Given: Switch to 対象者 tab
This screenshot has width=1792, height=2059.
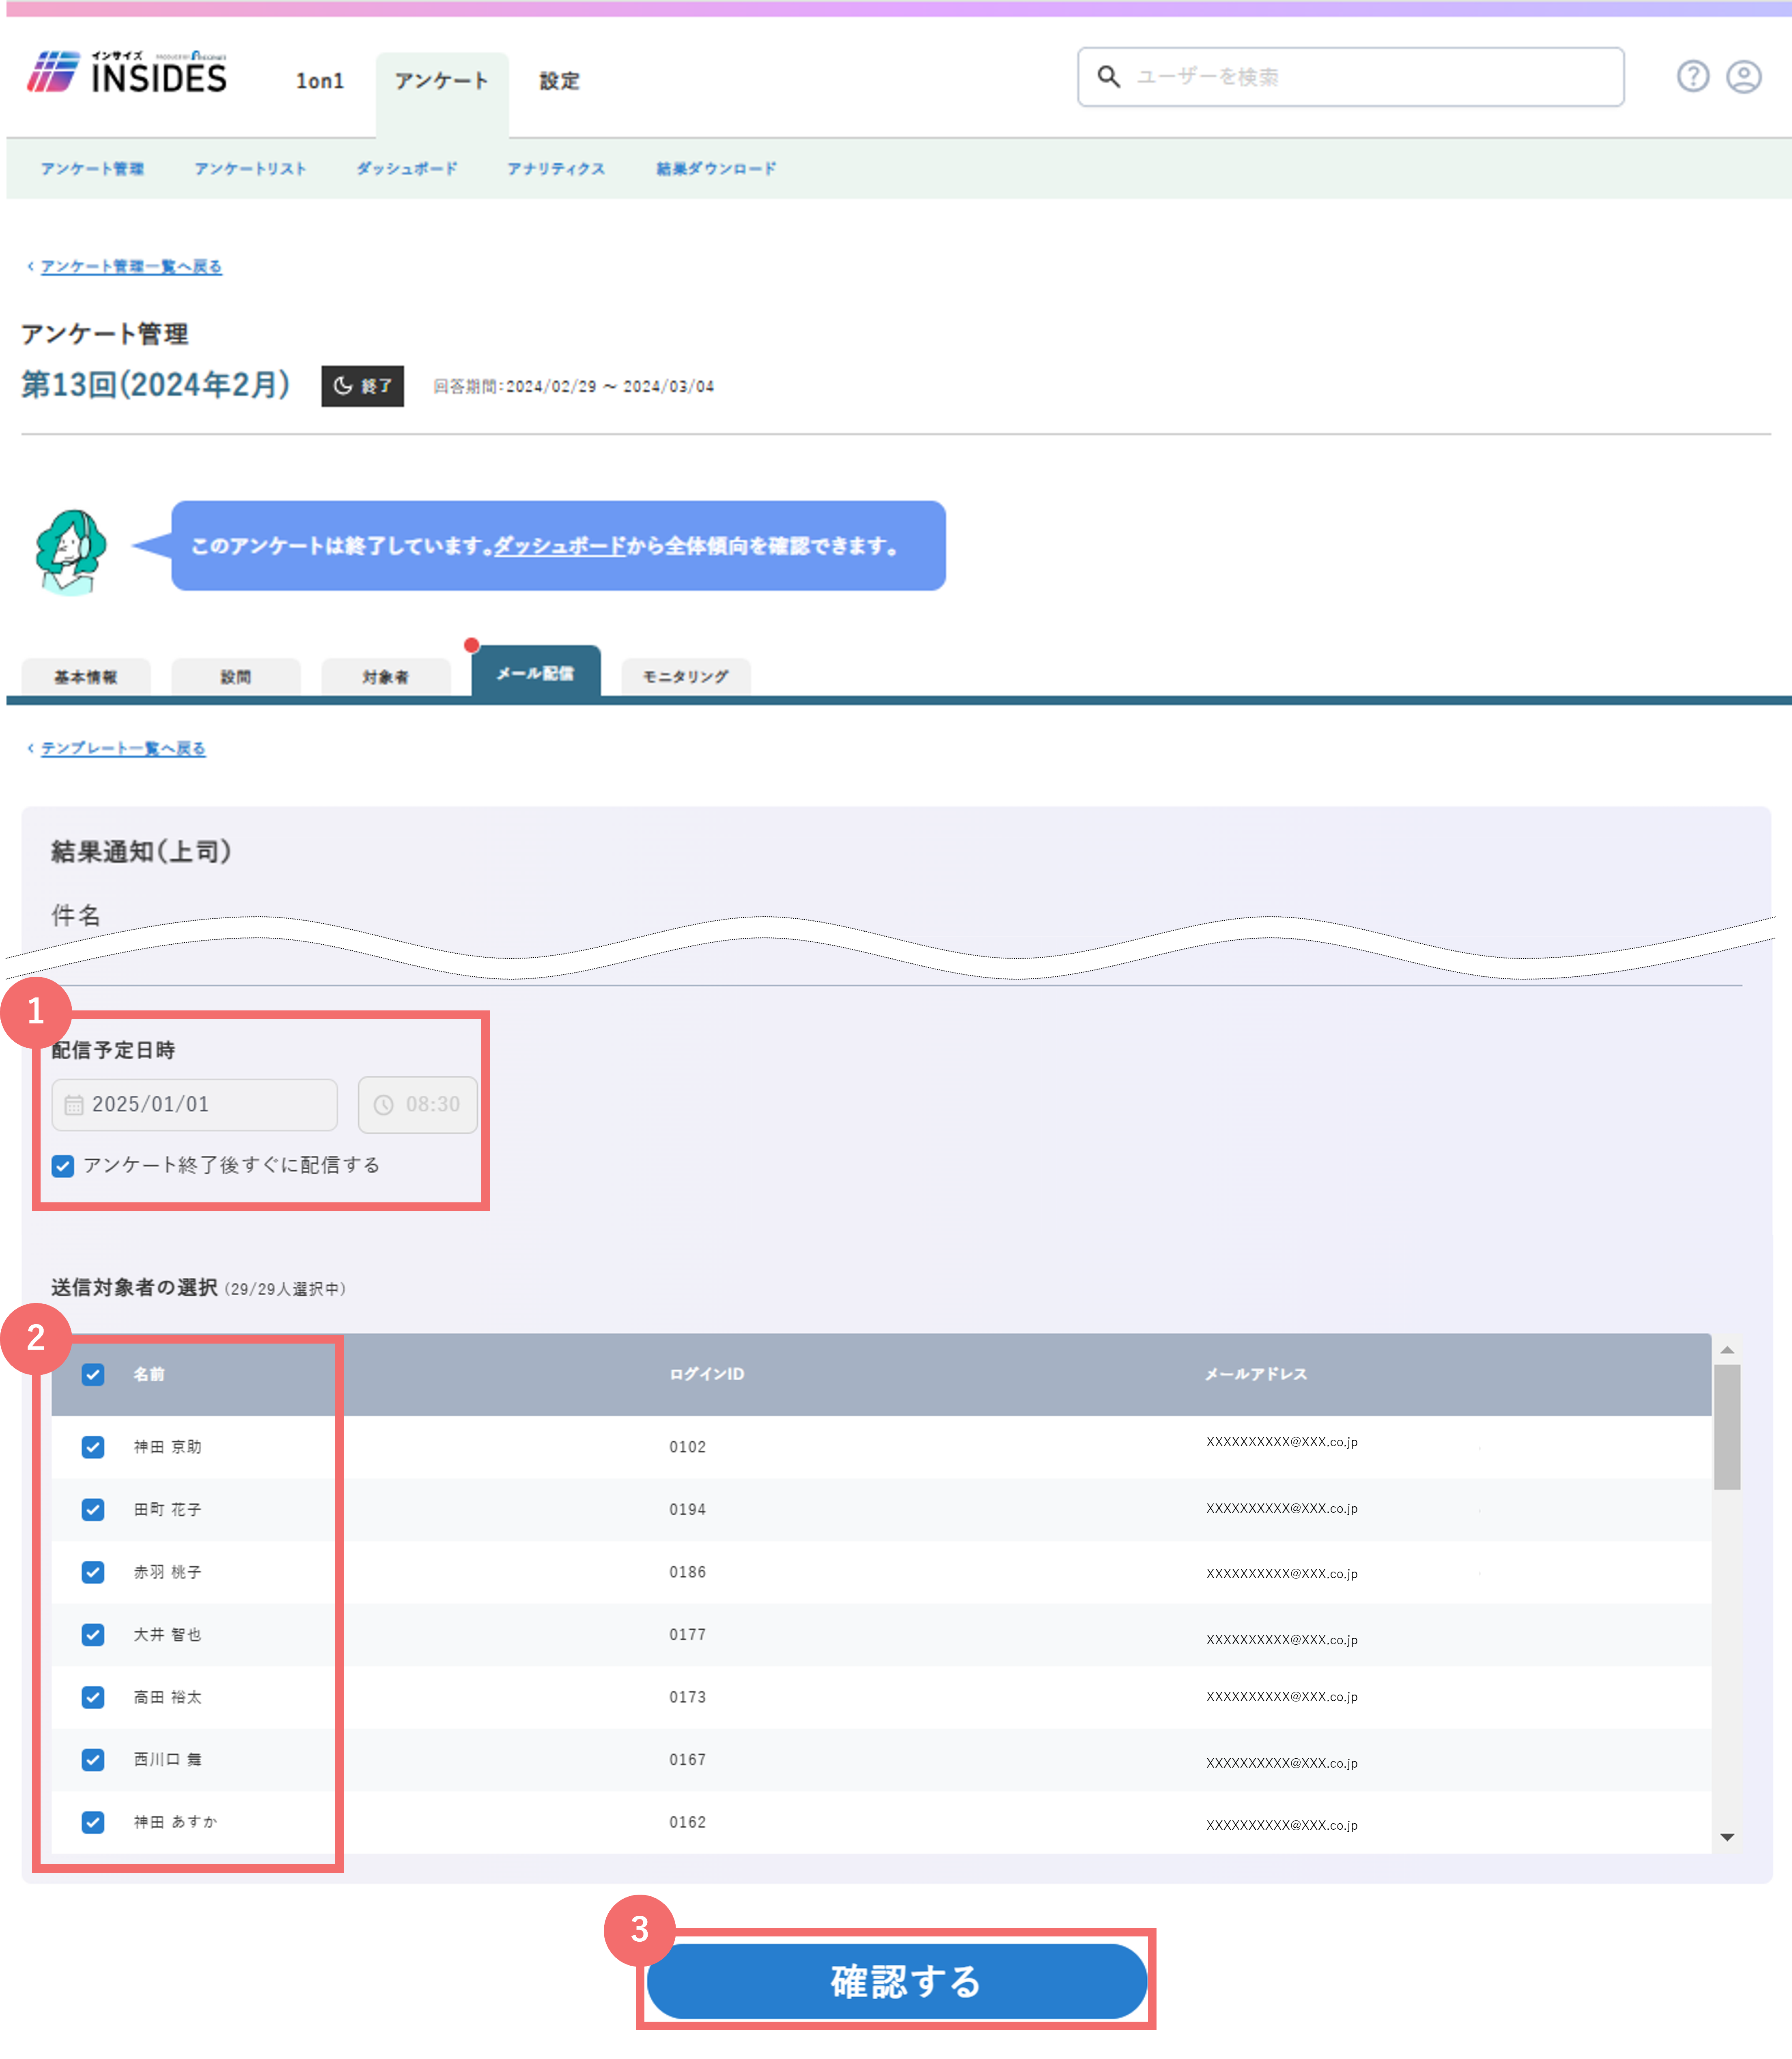Looking at the screenshot, I should coord(386,677).
